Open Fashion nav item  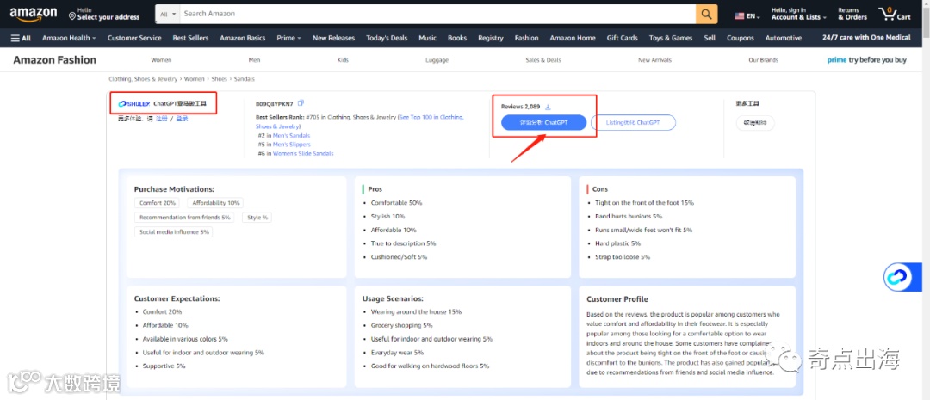pos(527,38)
